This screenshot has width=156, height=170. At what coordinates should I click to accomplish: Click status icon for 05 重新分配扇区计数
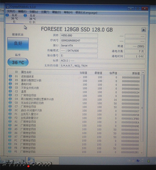[10, 80]
